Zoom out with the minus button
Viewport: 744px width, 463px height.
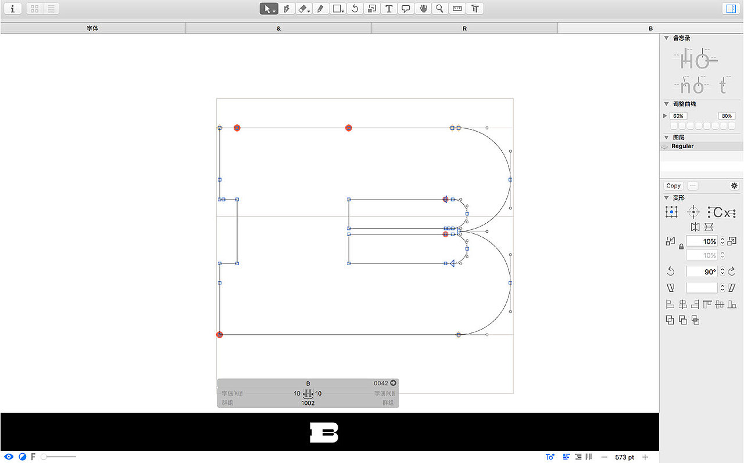coord(604,457)
